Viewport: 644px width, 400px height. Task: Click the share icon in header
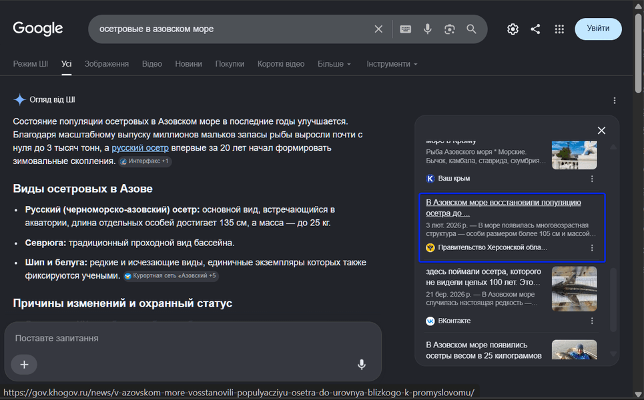535,29
